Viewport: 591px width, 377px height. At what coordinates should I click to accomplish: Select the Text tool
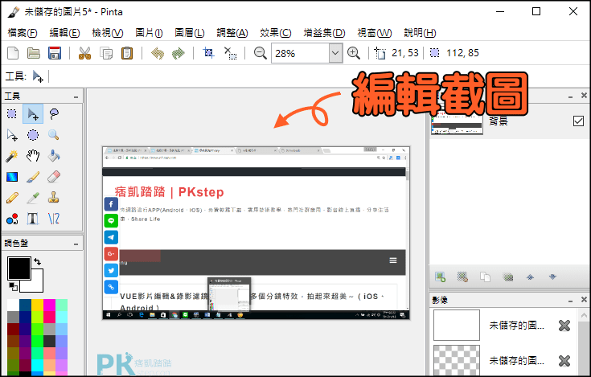coord(33,219)
